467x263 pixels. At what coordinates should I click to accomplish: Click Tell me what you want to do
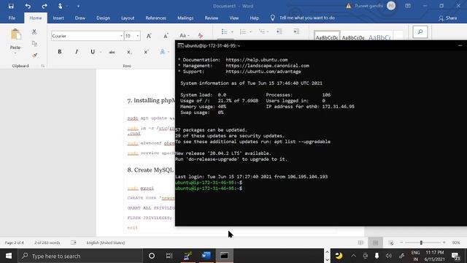[x=306, y=18]
